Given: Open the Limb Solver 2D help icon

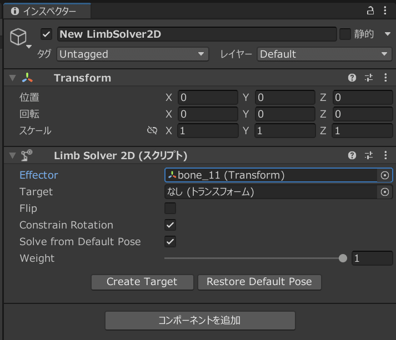Looking at the screenshot, I should [352, 155].
